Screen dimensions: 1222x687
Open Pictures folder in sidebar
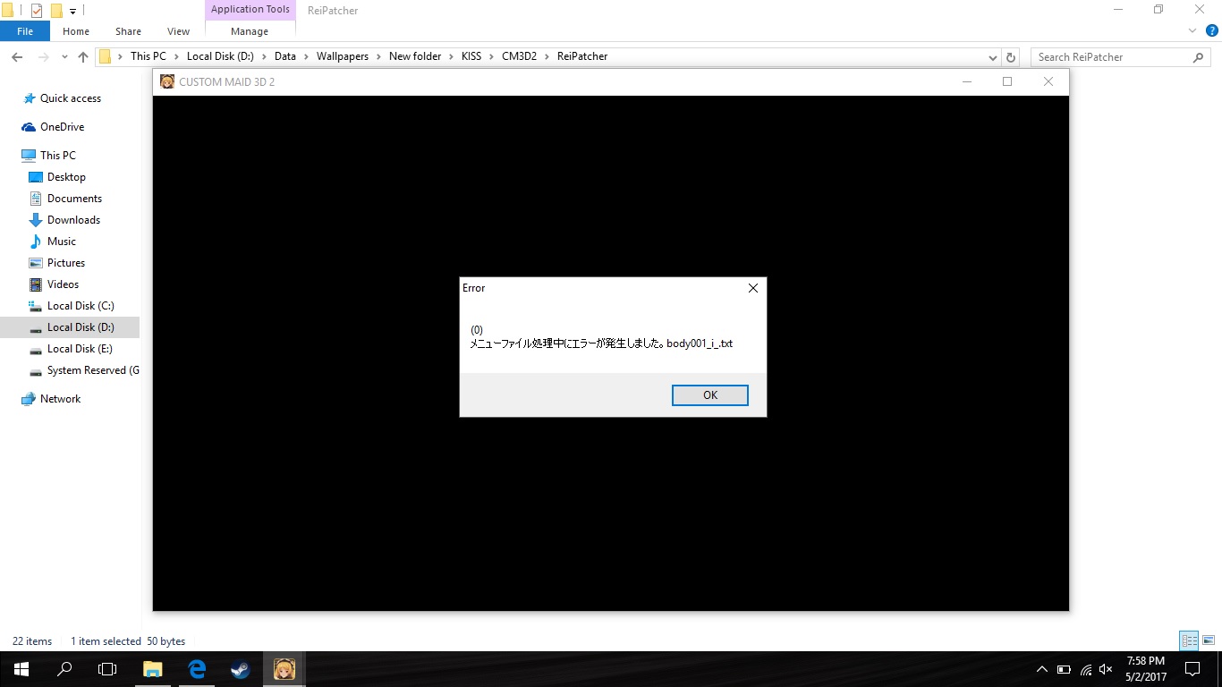pyautogui.click(x=66, y=263)
